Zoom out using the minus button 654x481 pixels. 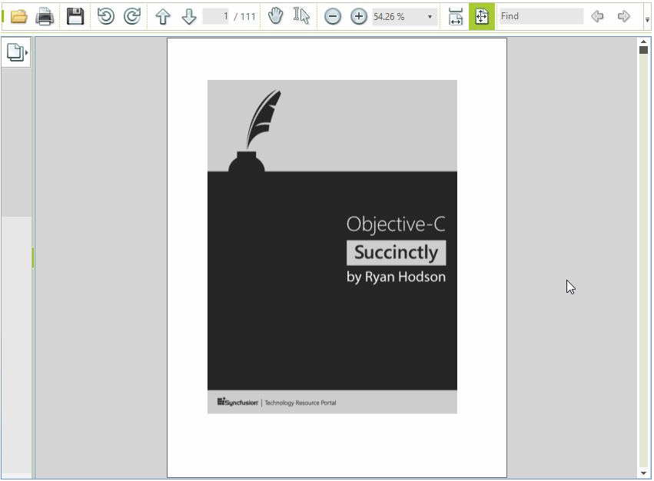[333, 17]
